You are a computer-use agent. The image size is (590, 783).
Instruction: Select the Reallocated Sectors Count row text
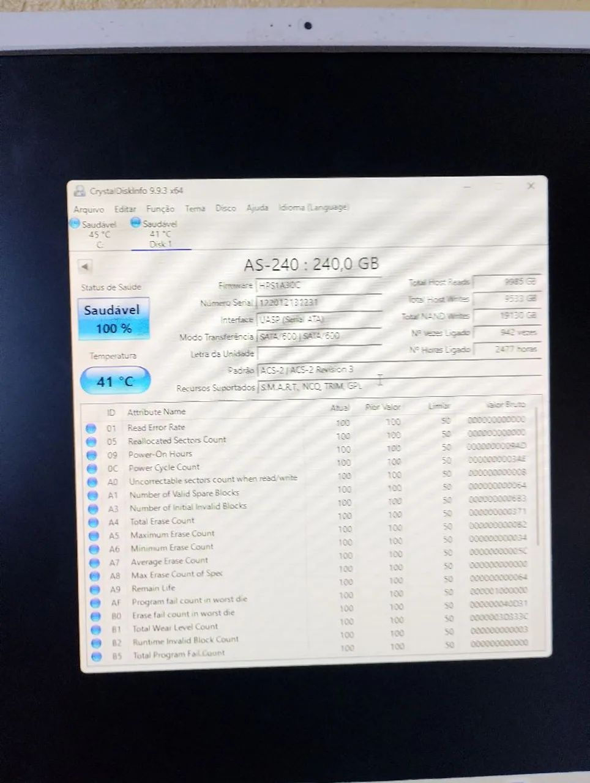pyautogui.click(x=177, y=440)
